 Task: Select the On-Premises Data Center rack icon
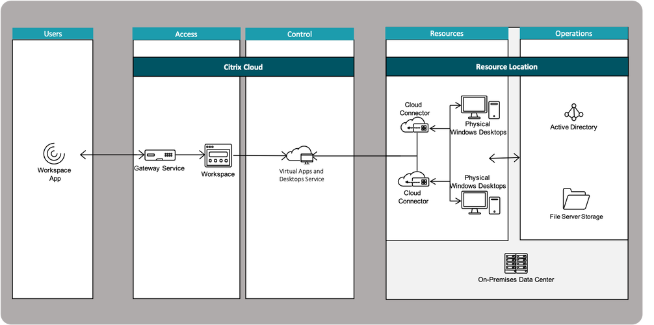pyautogui.click(x=516, y=263)
